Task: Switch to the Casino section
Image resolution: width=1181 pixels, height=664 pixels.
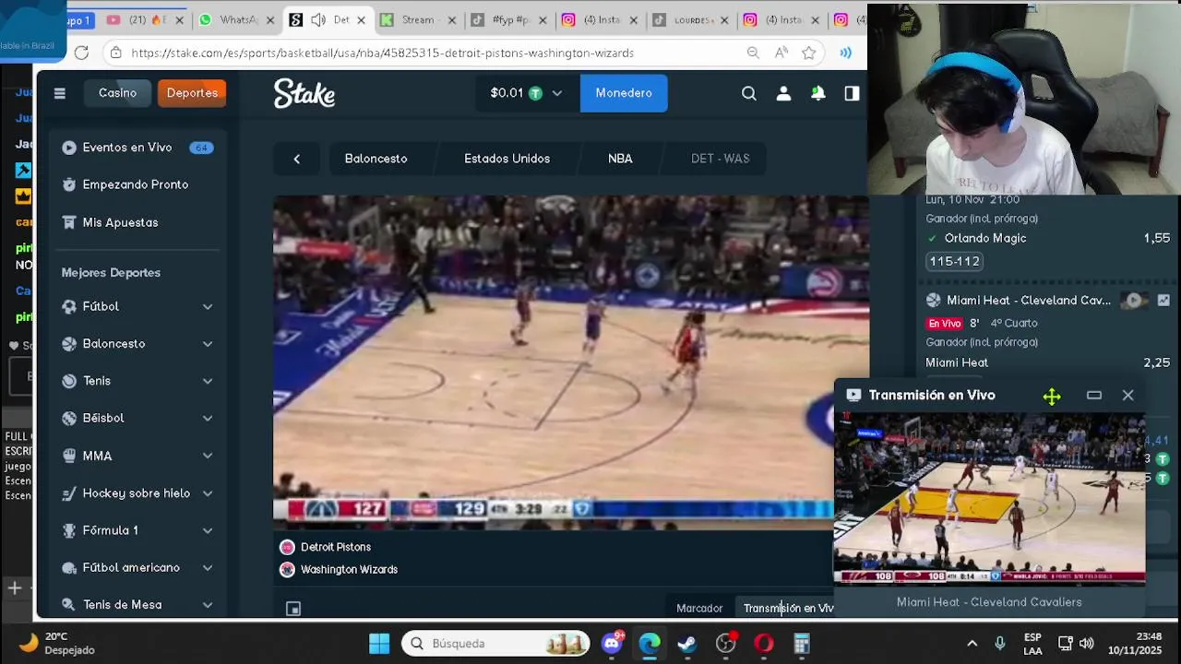Action: [x=117, y=93]
